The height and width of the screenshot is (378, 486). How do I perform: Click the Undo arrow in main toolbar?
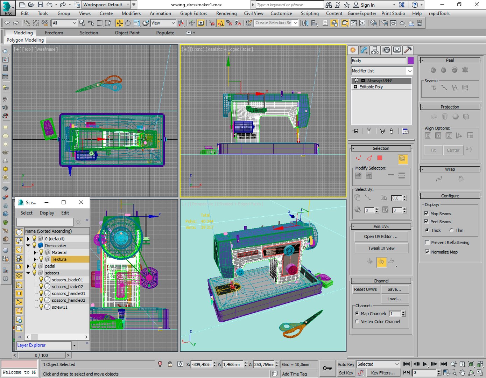pos(7,23)
